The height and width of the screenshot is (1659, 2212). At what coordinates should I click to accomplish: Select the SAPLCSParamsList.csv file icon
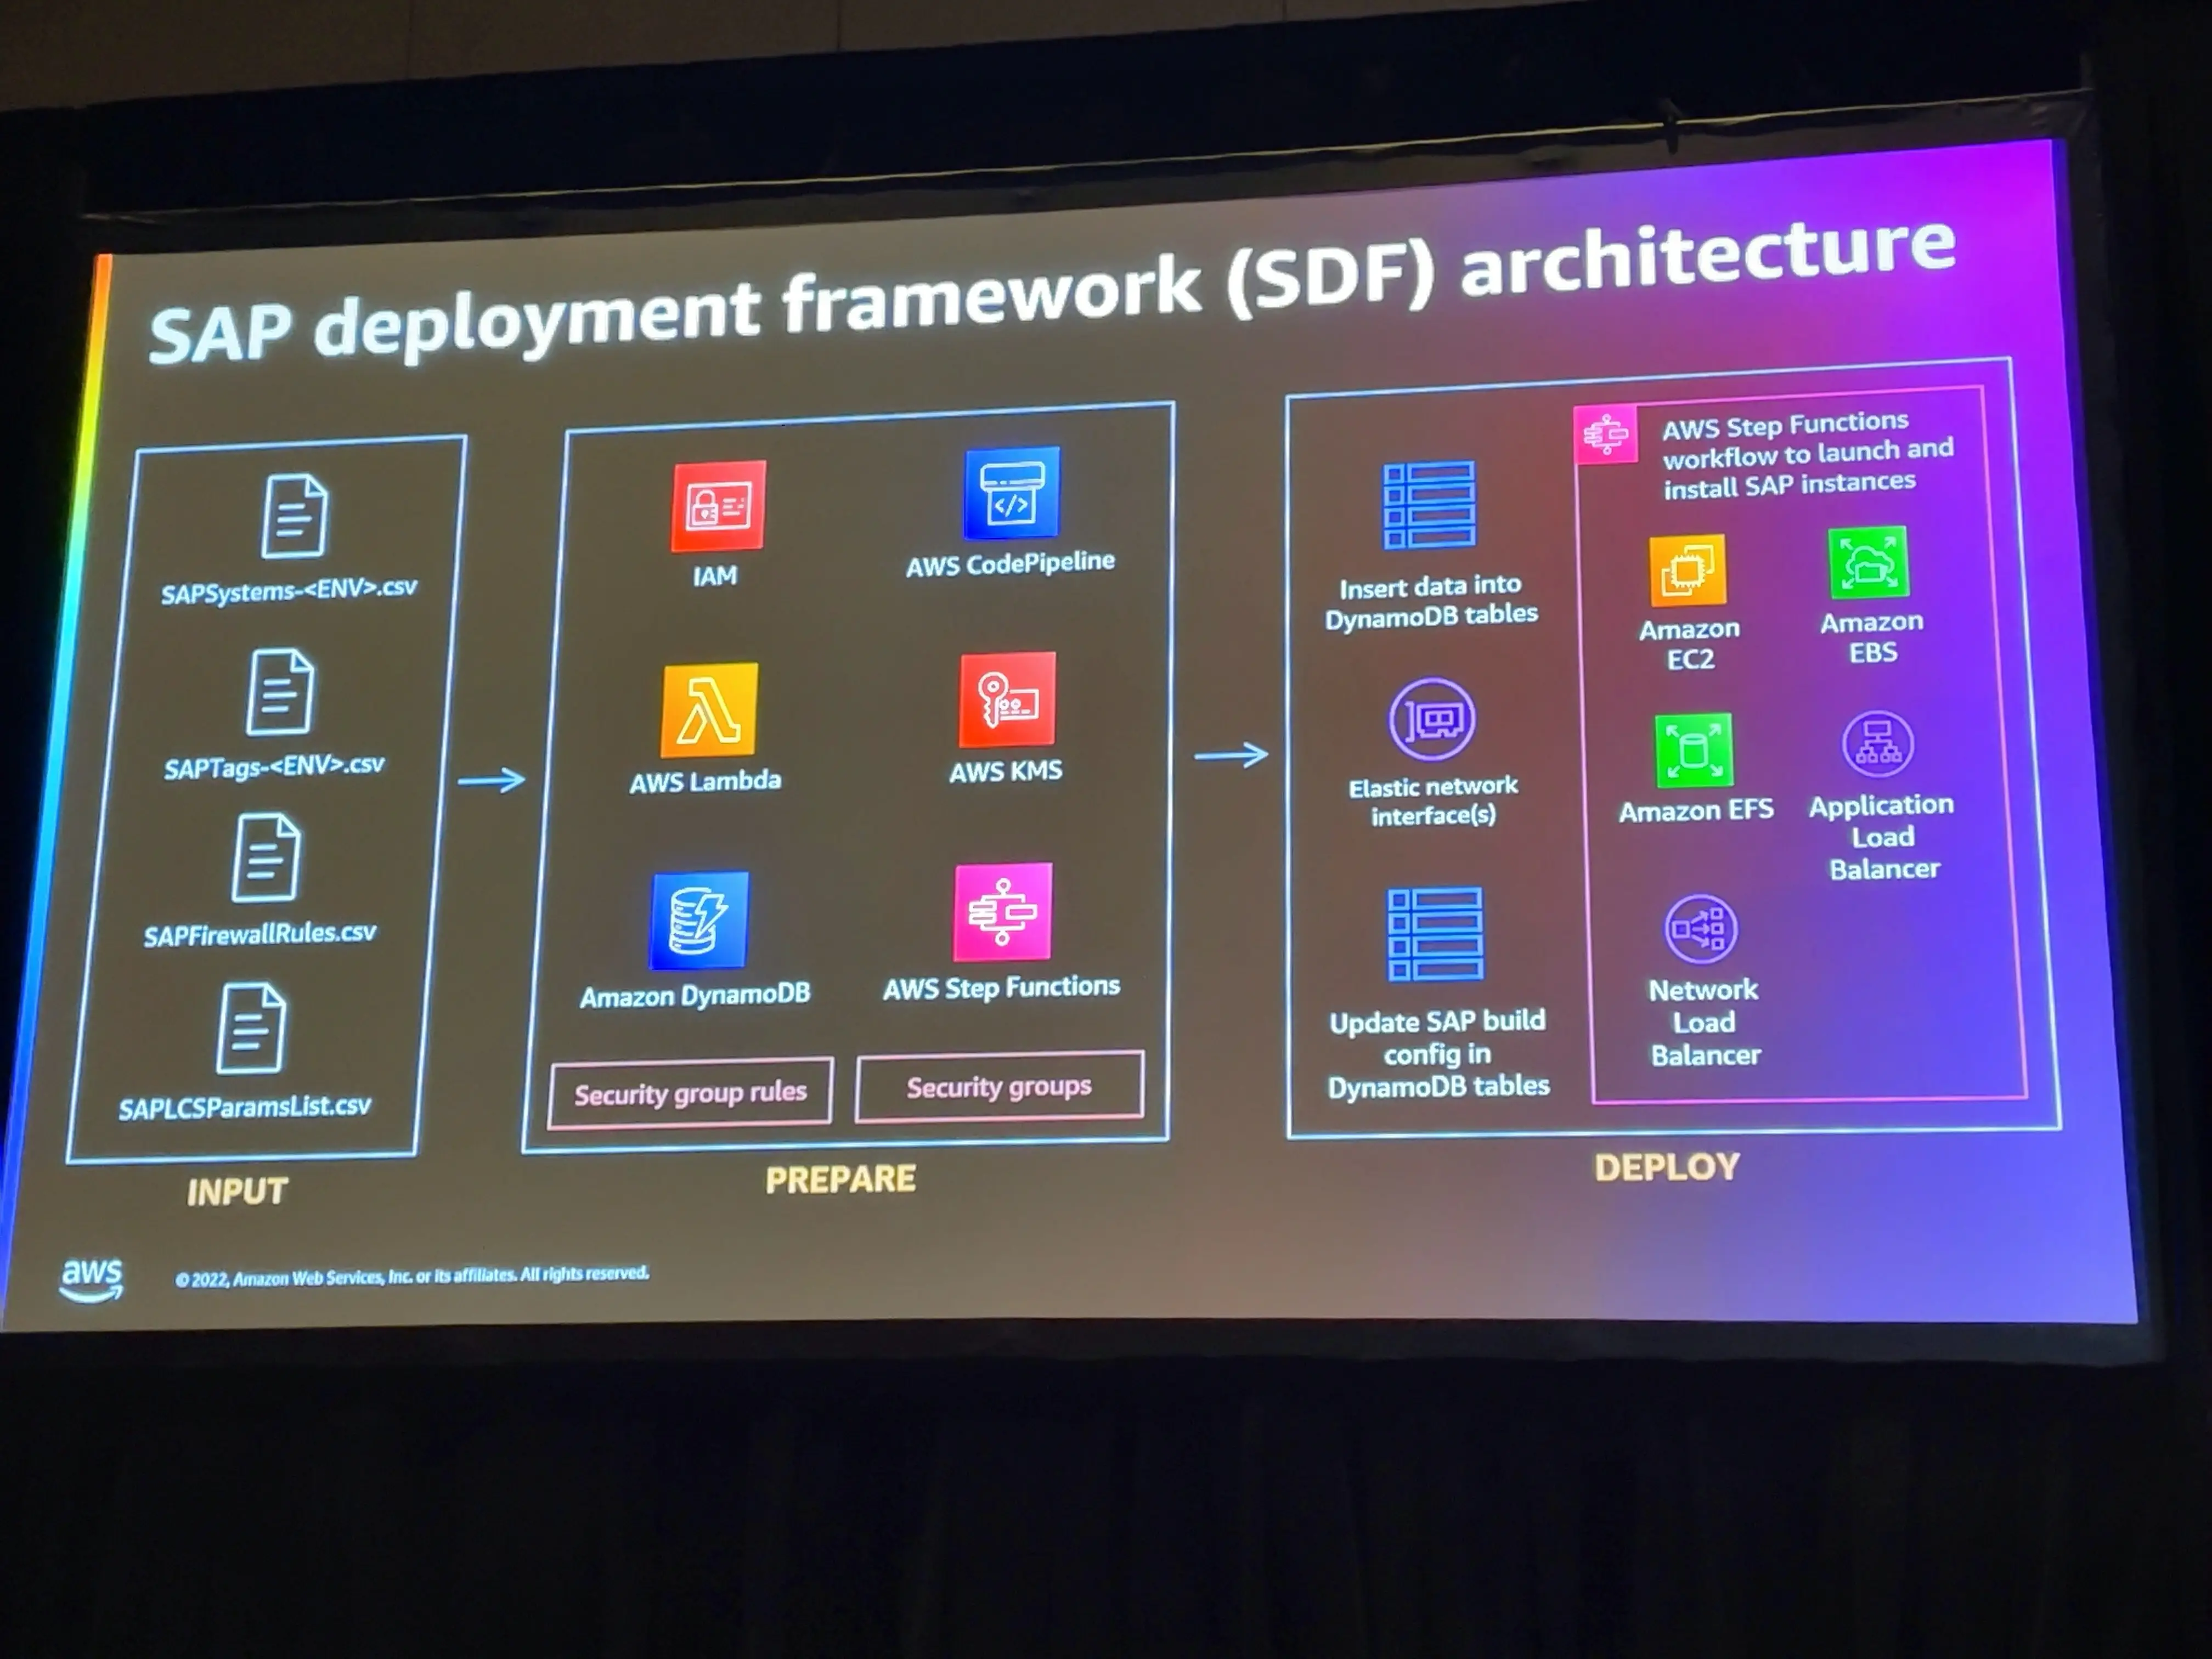pos(251,1027)
